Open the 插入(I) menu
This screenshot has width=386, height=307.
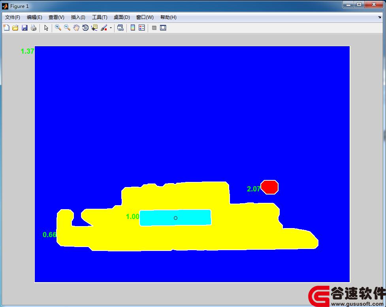click(78, 17)
